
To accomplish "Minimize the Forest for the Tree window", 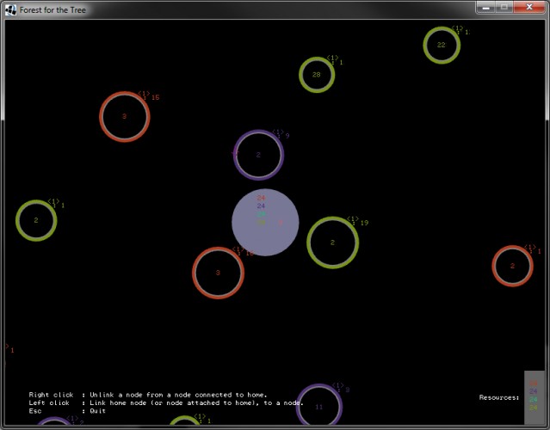I will click(485, 8).
